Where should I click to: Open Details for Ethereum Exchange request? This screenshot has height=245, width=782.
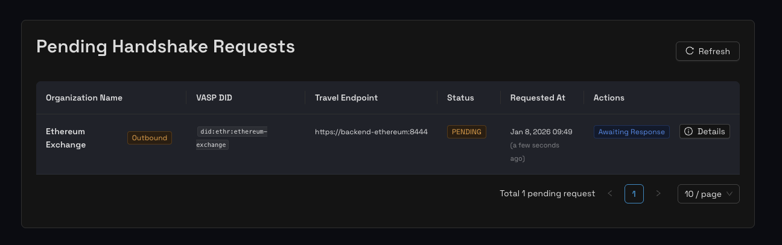(704, 131)
